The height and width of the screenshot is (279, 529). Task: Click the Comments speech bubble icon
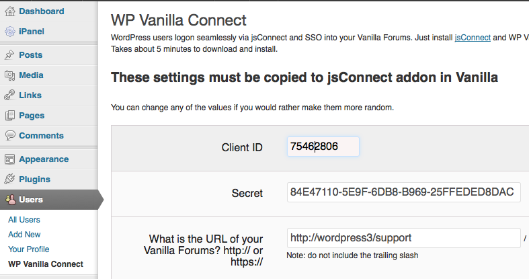pos(9,136)
